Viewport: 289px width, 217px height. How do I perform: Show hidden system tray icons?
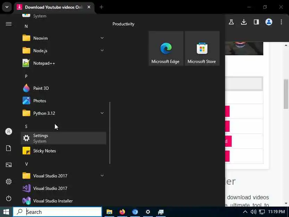(245, 212)
